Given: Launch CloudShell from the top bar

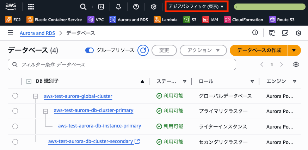Looking at the screenshot, I should click(x=101, y=7).
